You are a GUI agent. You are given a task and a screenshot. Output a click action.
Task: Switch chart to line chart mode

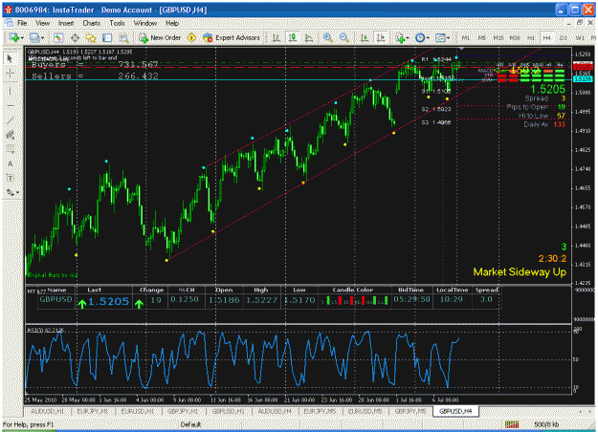309,37
